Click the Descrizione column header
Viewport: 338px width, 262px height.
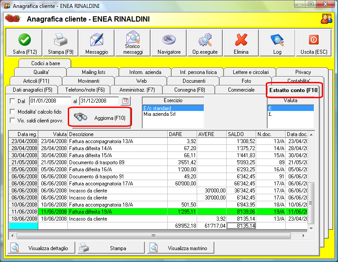[118, 134]
